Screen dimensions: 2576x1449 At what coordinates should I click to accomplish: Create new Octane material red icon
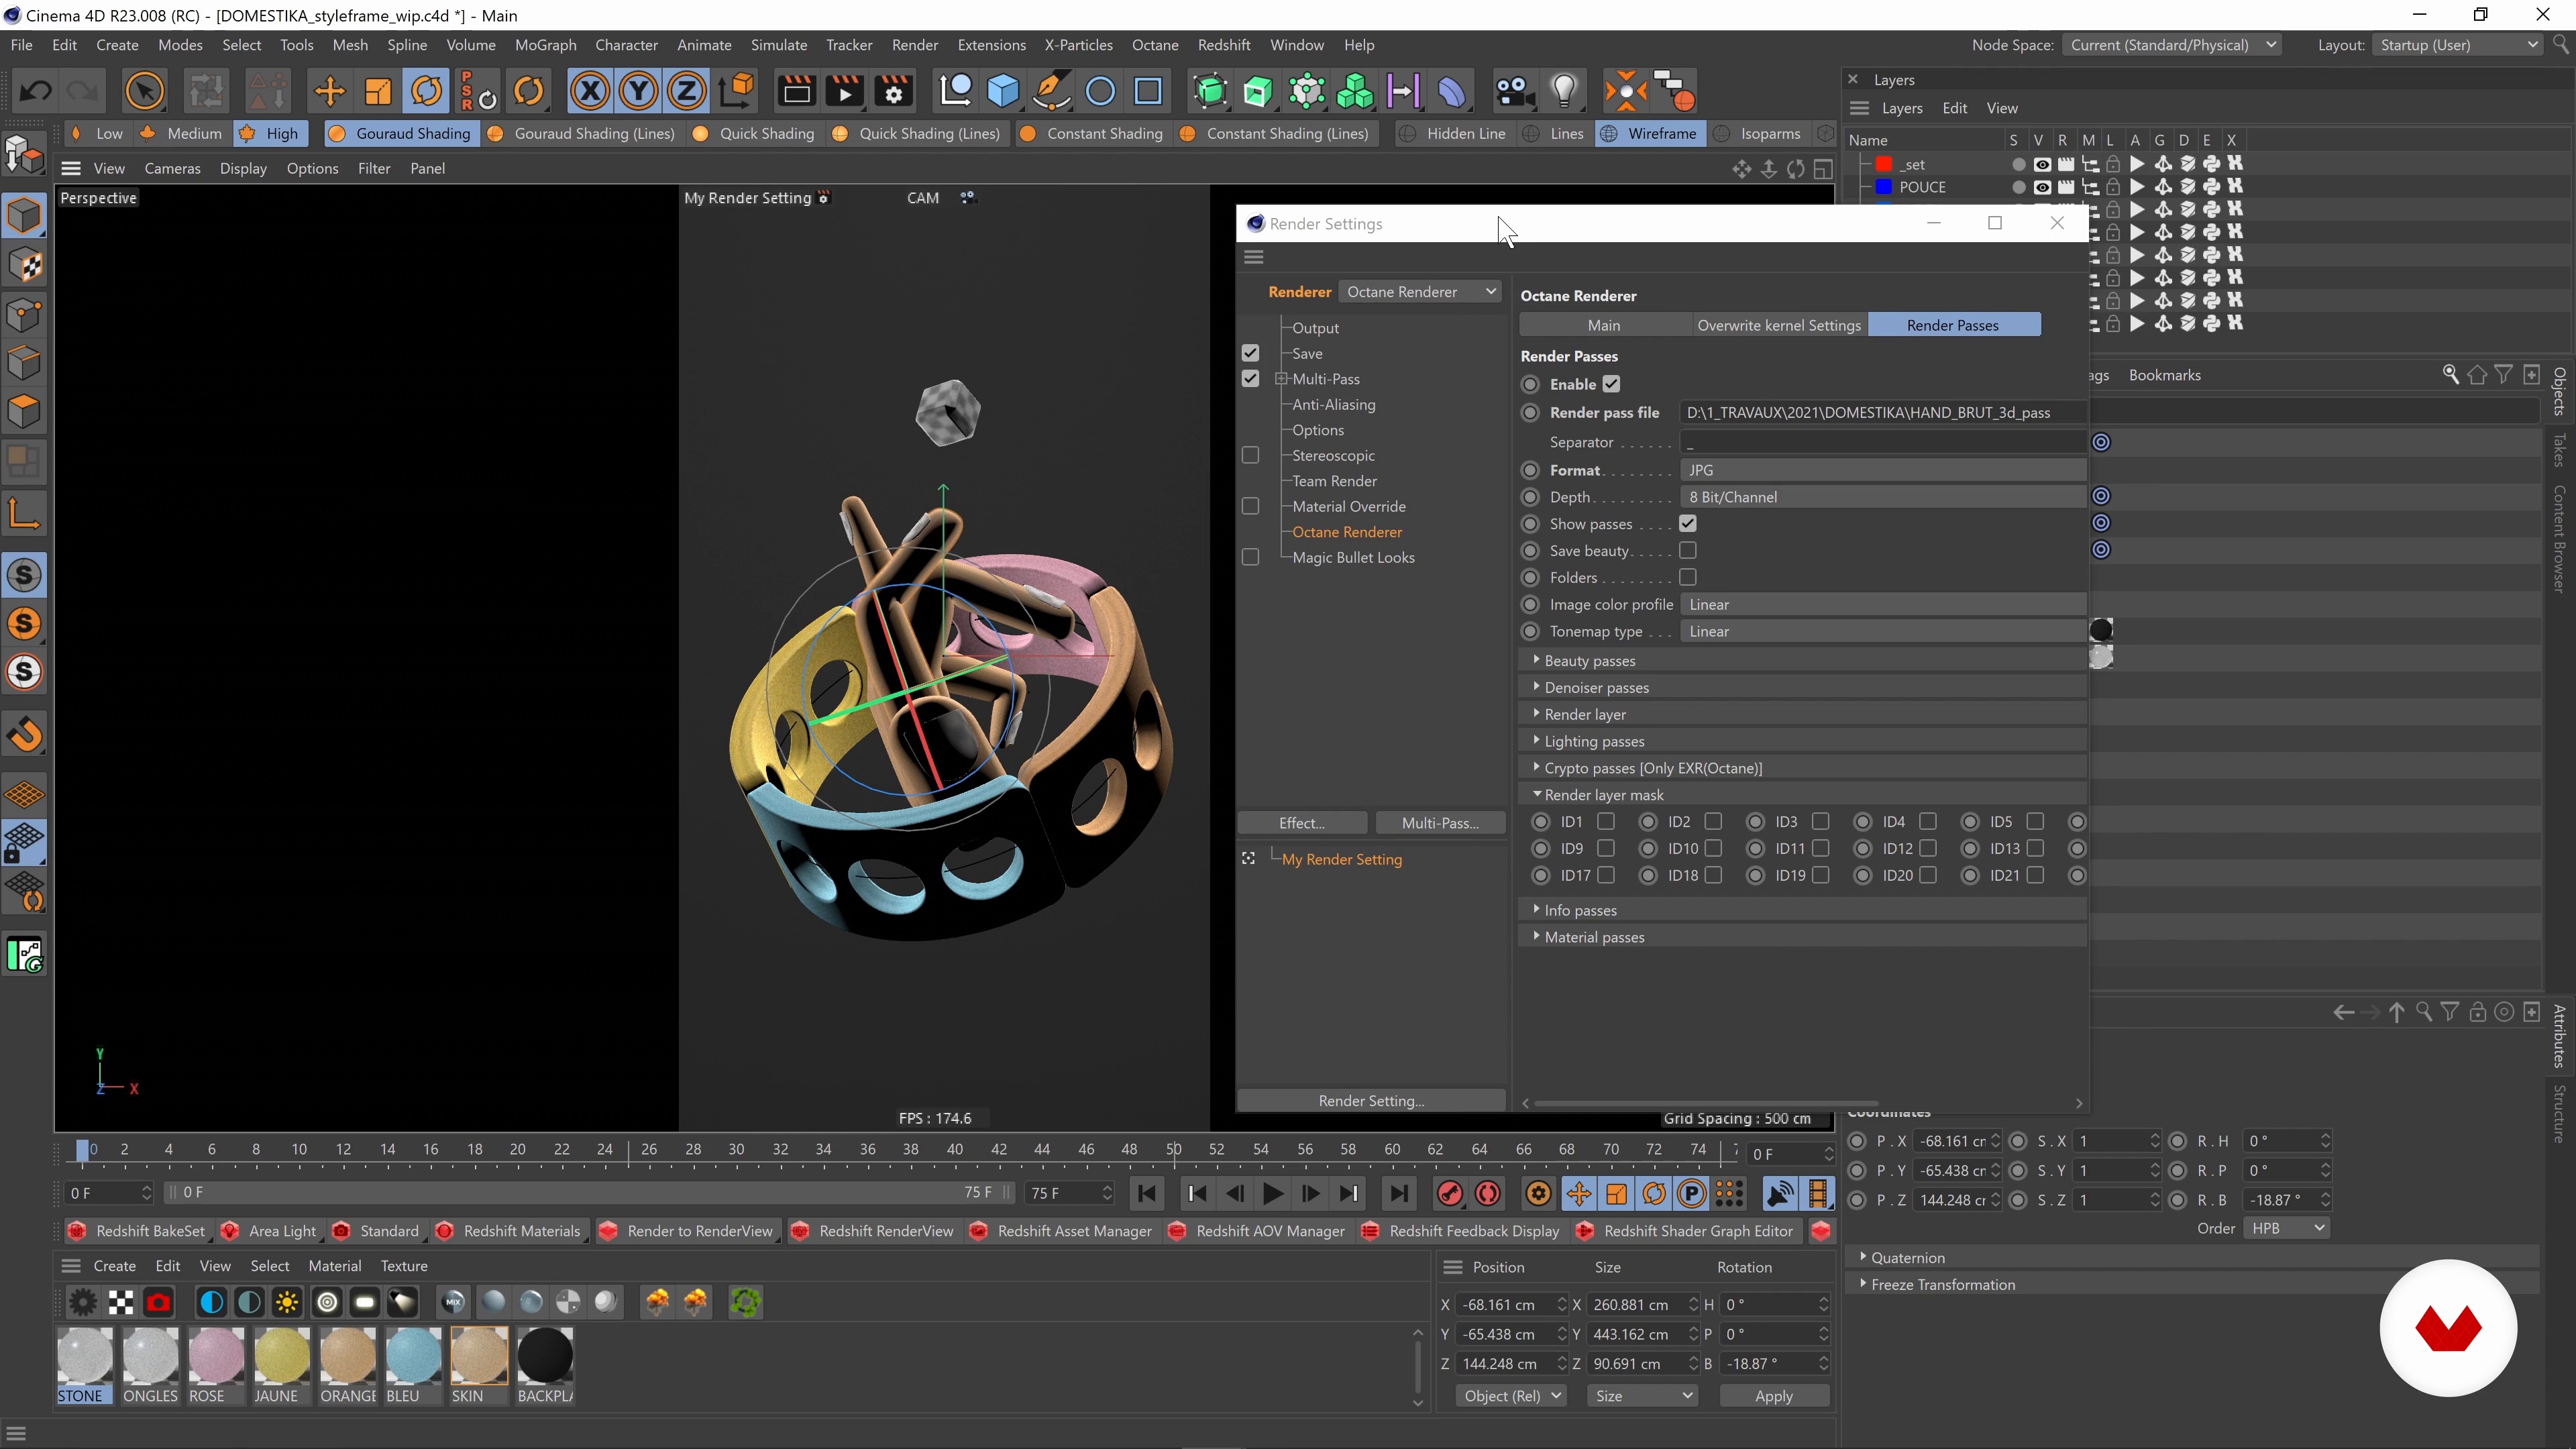tap(159, 1302)
